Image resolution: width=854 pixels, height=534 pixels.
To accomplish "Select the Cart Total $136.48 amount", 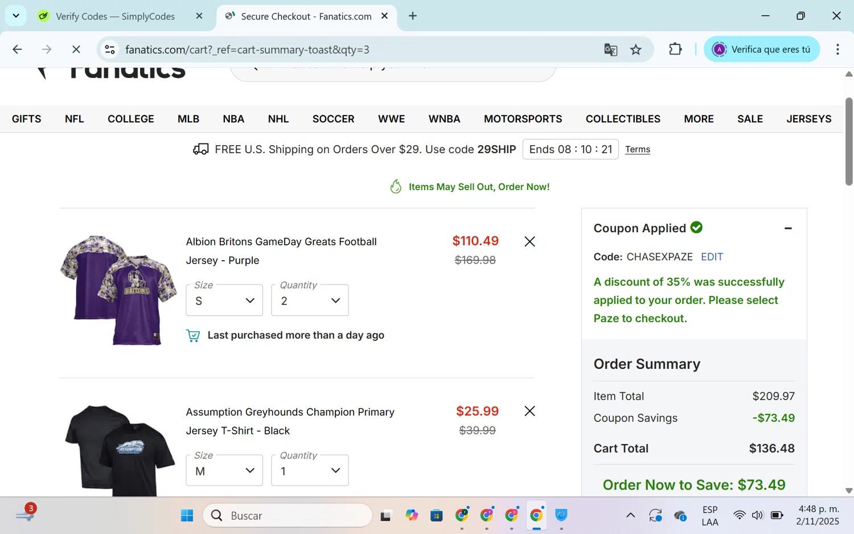I will [x=772, y=449].
